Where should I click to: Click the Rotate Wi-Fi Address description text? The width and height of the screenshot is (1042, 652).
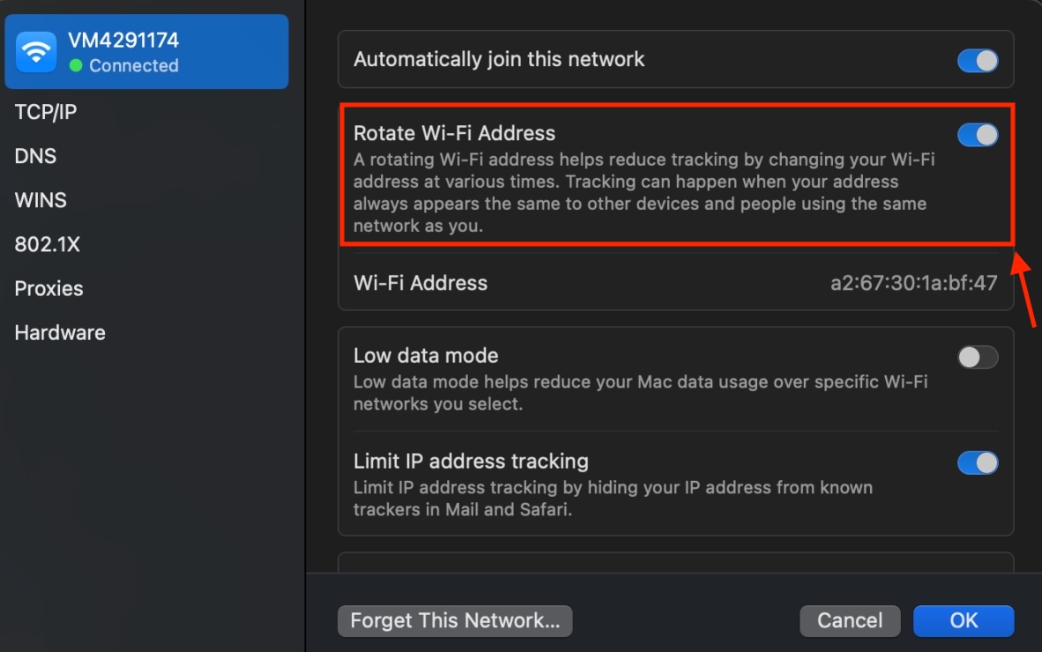(644, 193)
